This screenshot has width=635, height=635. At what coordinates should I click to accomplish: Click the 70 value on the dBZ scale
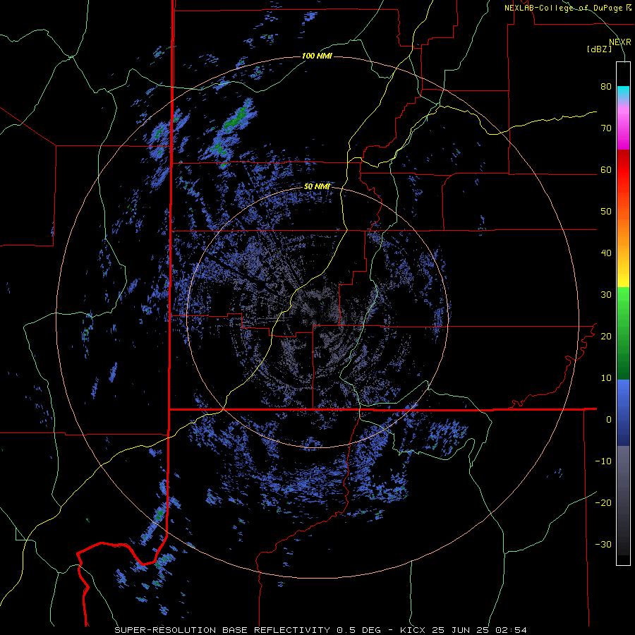(606, 128)
